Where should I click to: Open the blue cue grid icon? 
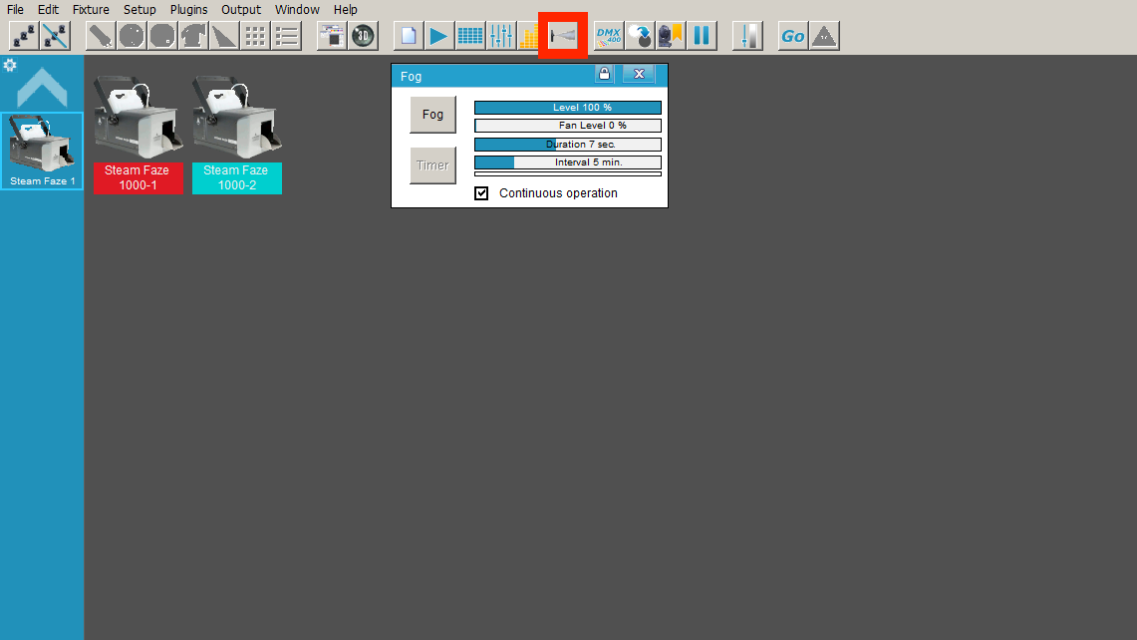[x=470, y=36]
